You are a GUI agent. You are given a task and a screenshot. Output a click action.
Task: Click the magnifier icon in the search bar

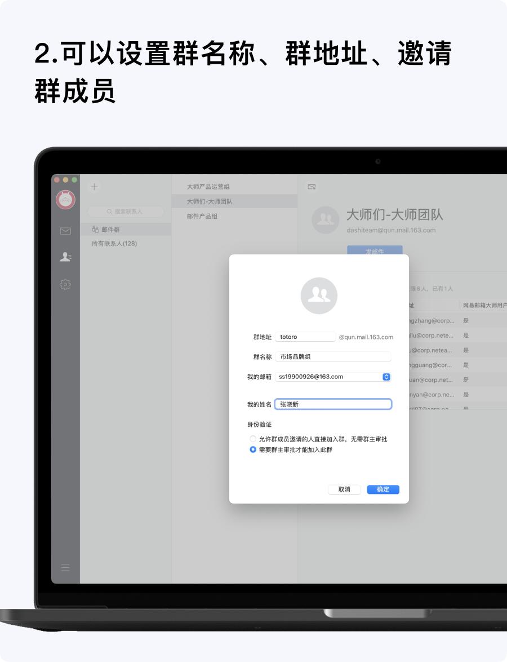point(109,211)
